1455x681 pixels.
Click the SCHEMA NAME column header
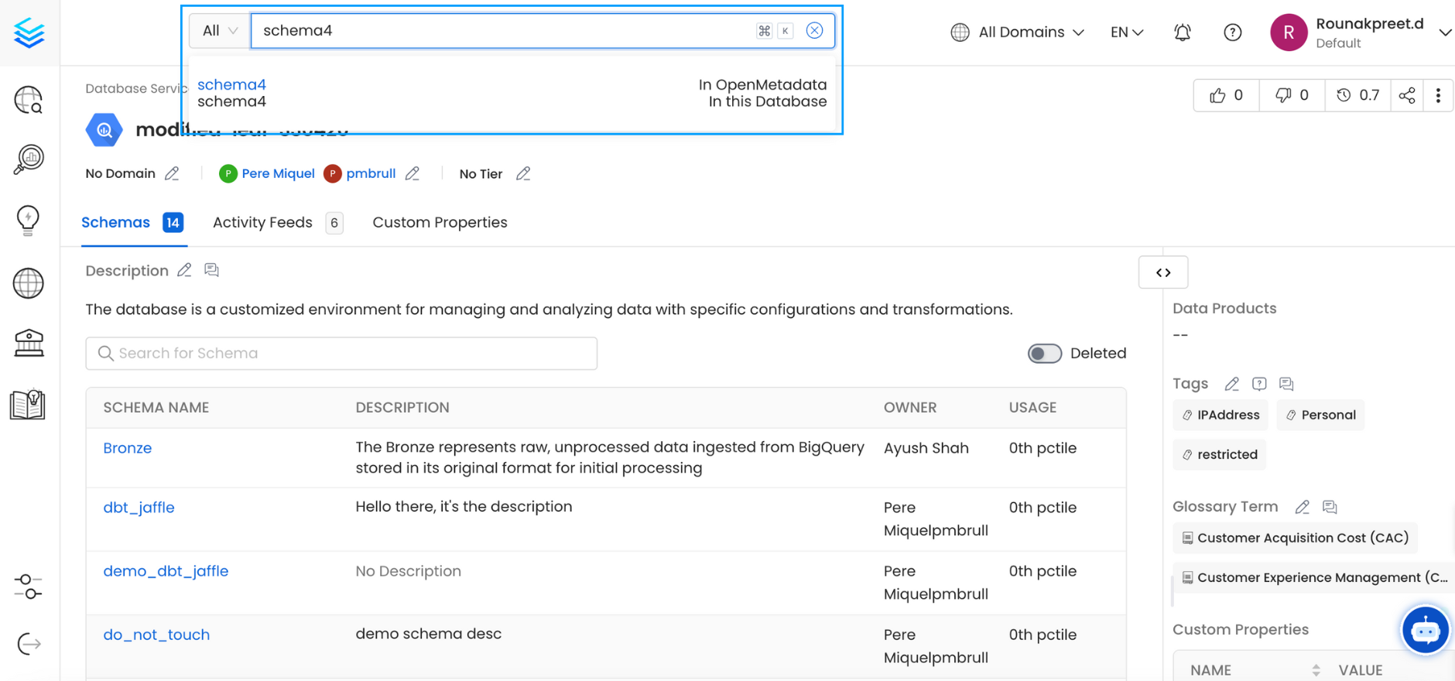[156, 408]
